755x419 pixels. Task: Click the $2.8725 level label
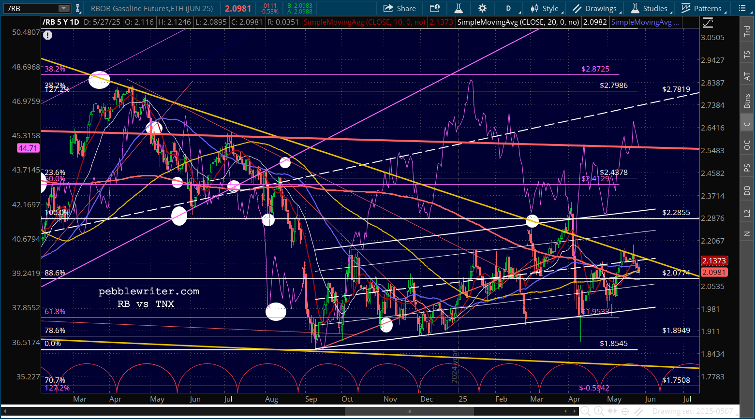595,69
